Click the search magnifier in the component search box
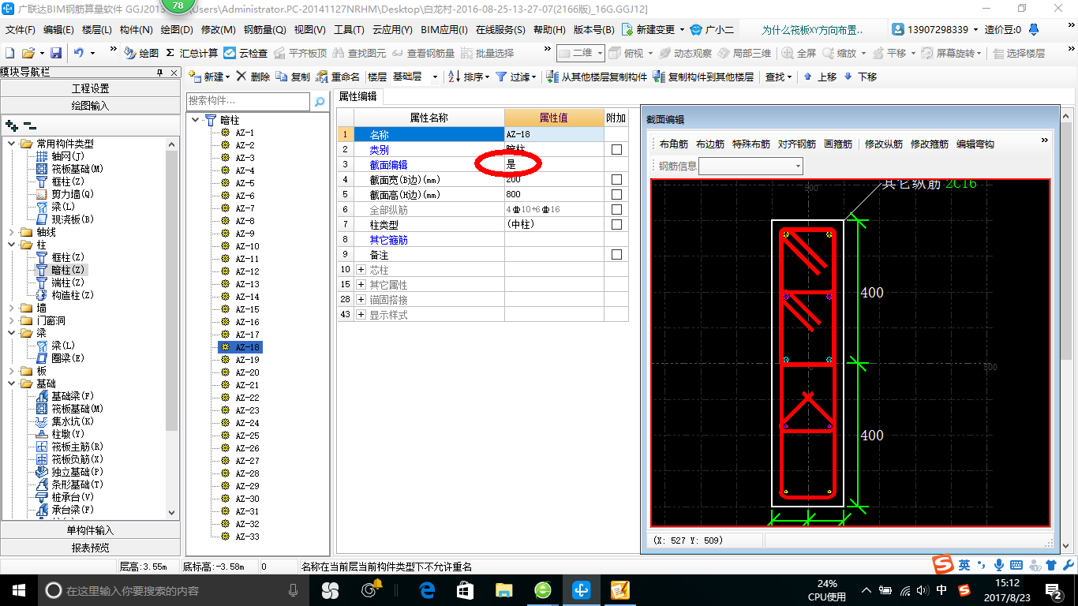The image size is (1078, 606). (x=320, y=102)
